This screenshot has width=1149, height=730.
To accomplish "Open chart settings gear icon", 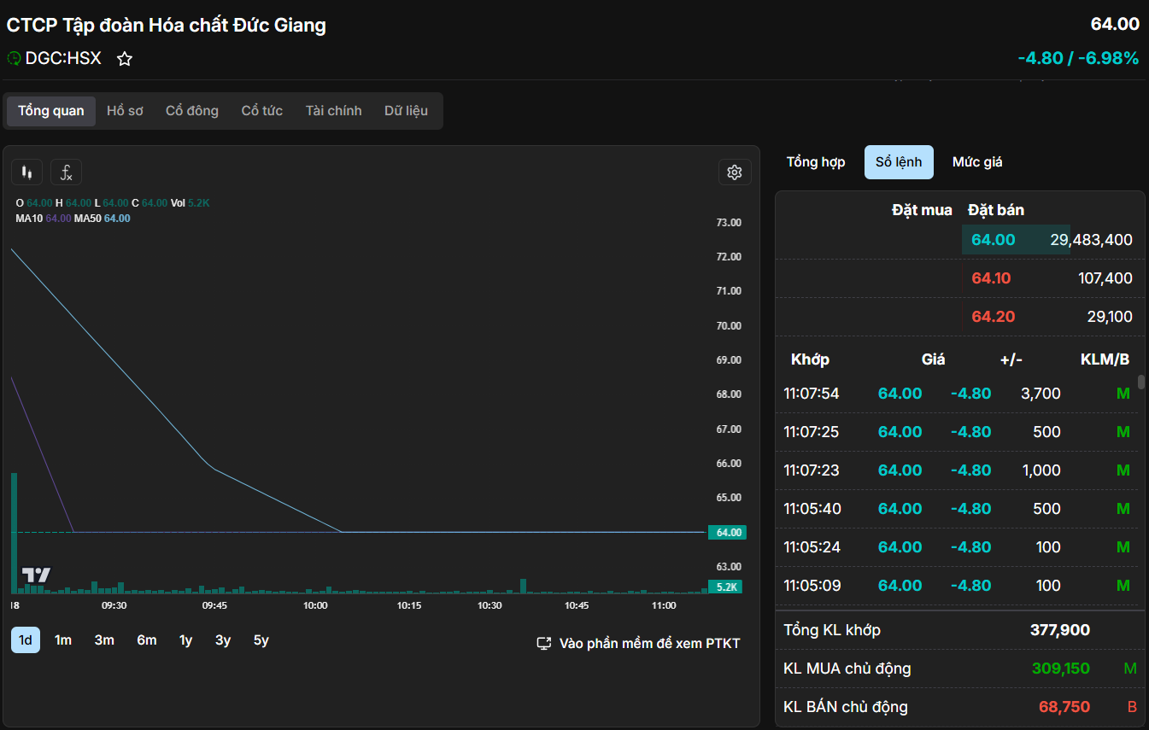I will (734, 172).
